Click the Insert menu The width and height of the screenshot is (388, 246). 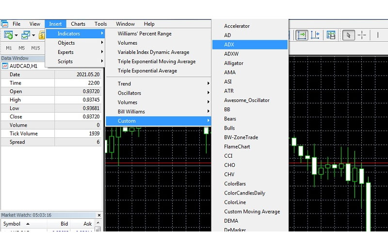click(x=55, y=24)
